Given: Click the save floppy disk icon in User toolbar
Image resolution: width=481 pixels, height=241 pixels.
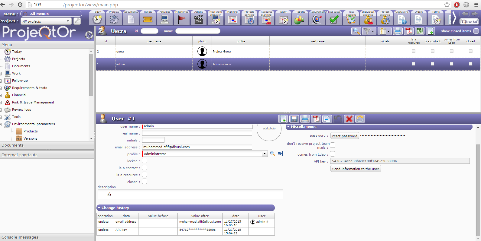Looking at the screenshot, I should point(294,119).
